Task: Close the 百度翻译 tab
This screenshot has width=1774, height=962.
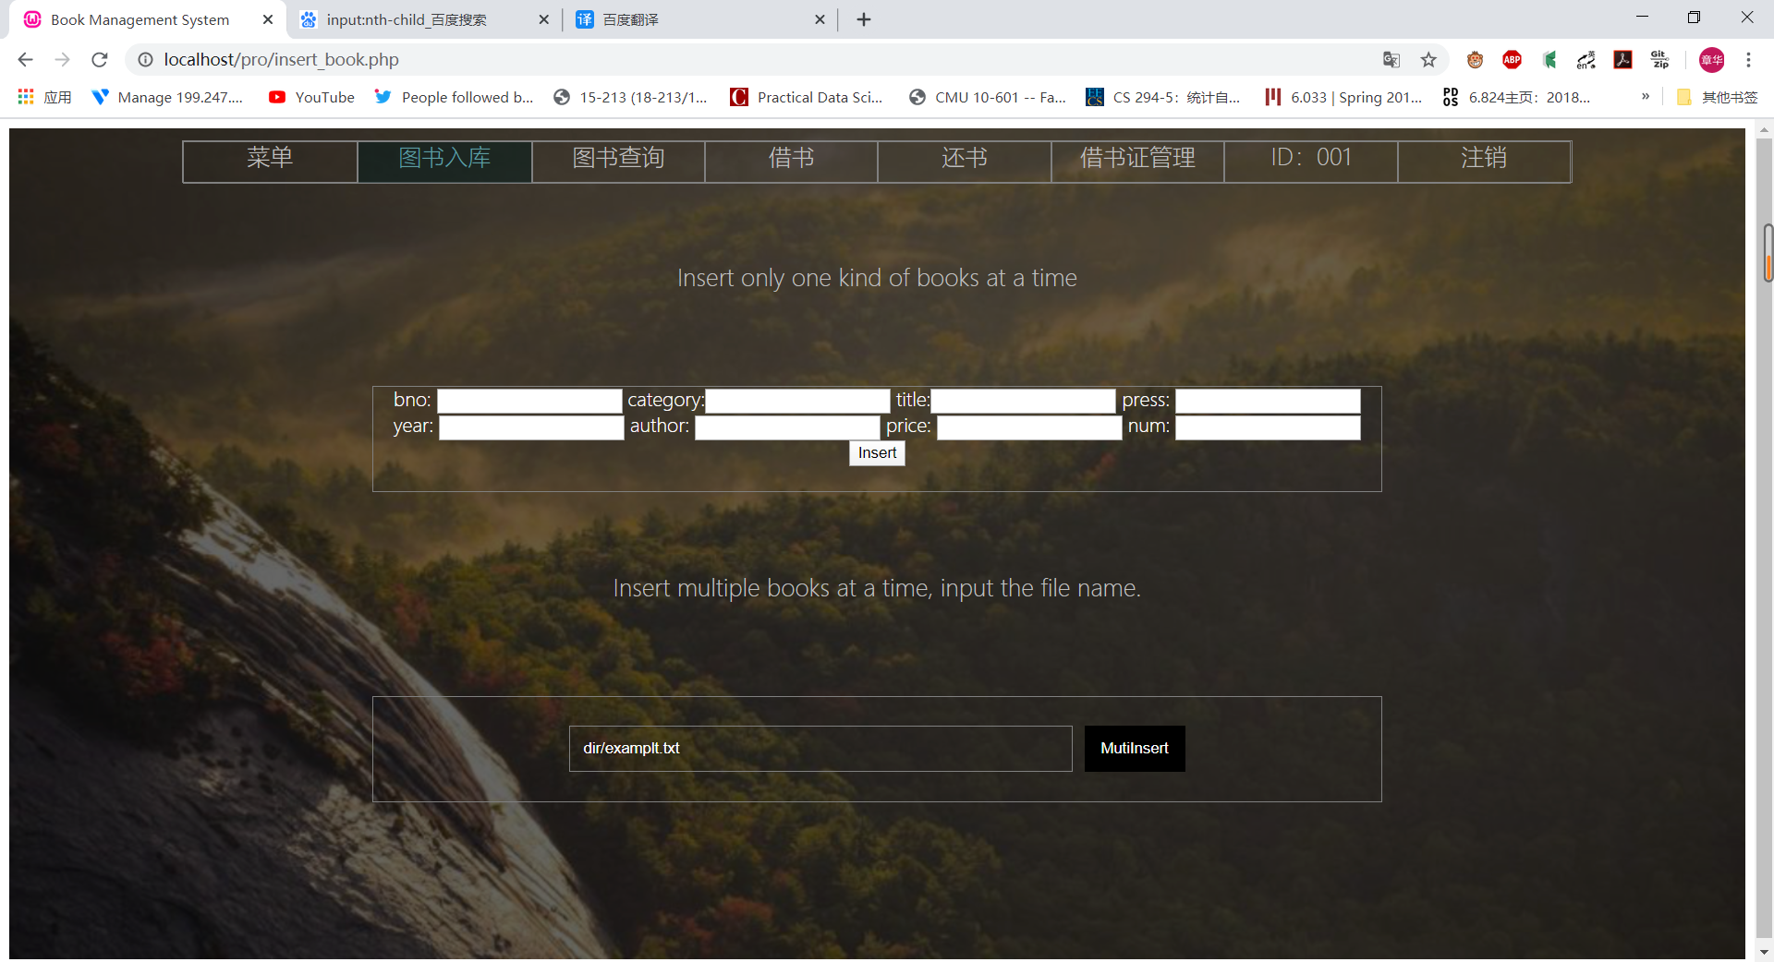Action: (x=820, y=19)
